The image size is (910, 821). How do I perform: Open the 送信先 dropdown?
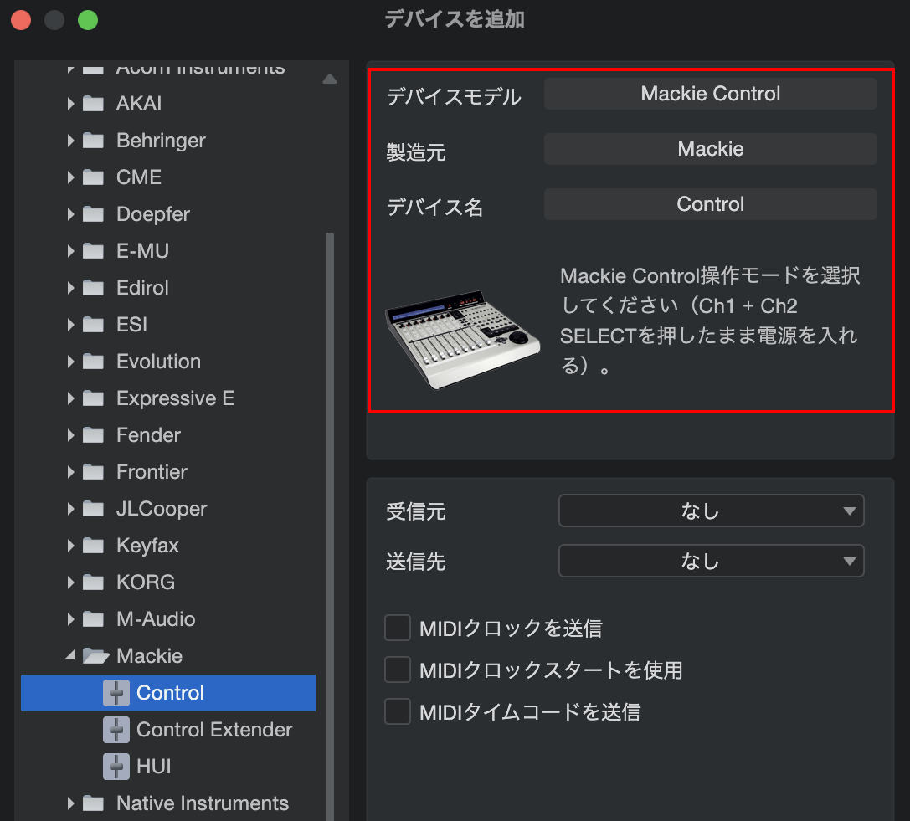711,561
